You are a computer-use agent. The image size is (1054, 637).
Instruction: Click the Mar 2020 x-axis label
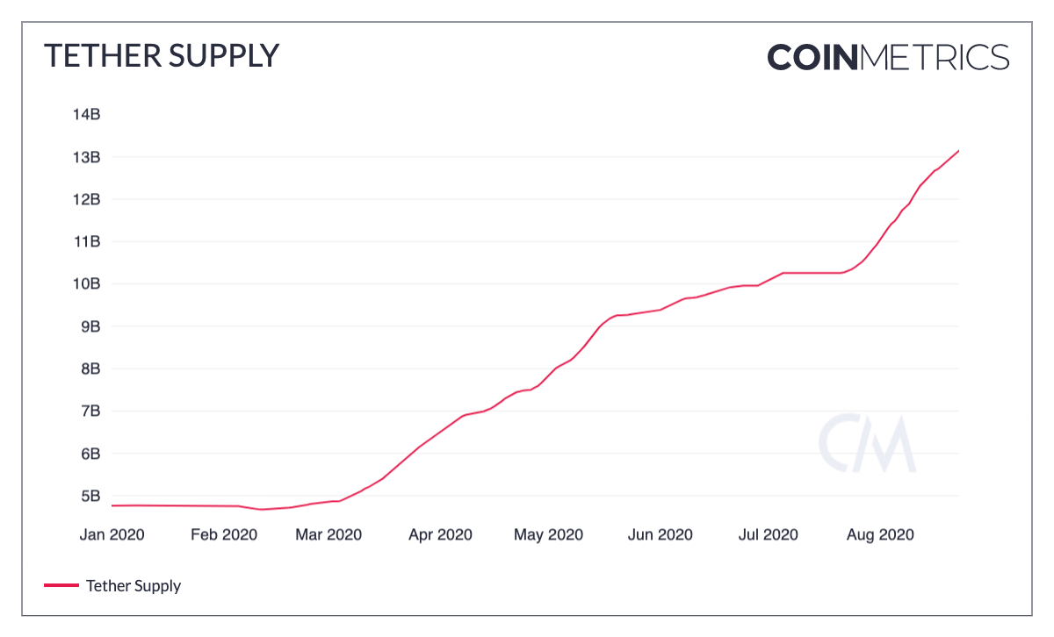(x=328, y=534)
